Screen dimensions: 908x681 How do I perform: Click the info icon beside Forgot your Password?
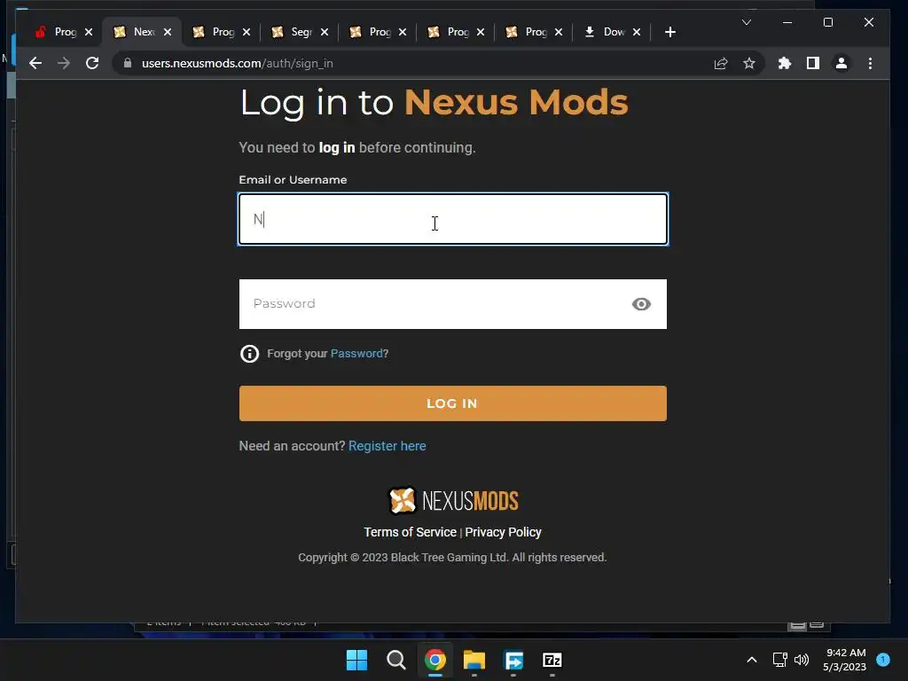pos(249,353)
